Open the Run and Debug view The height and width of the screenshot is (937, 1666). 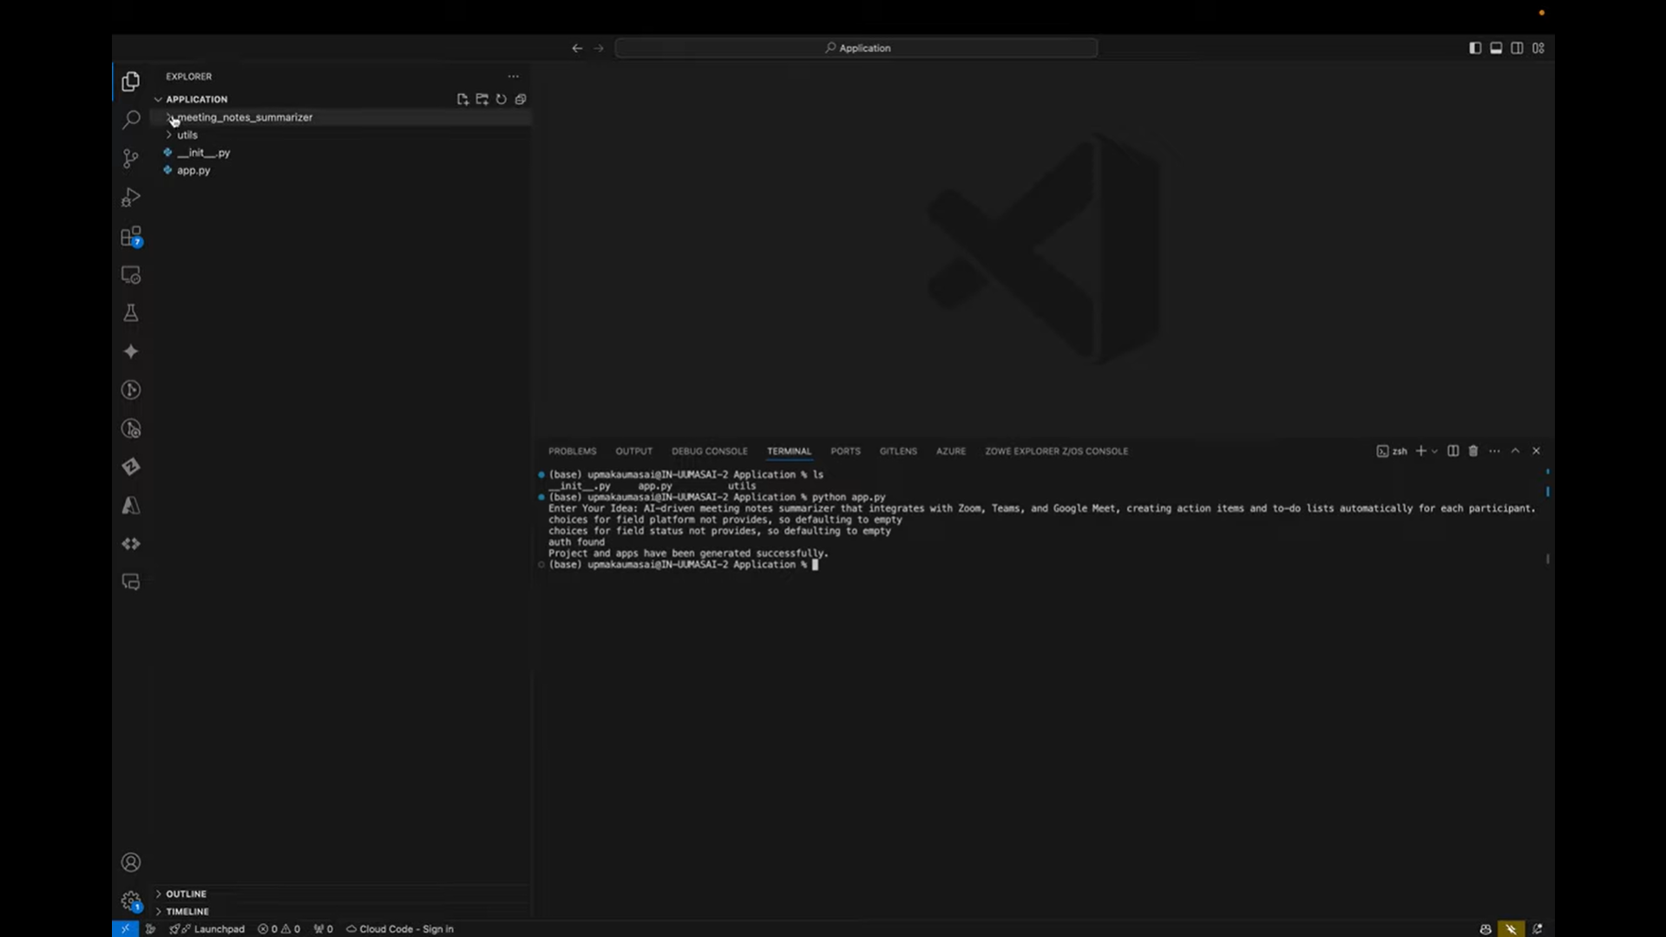coord(131,198)
